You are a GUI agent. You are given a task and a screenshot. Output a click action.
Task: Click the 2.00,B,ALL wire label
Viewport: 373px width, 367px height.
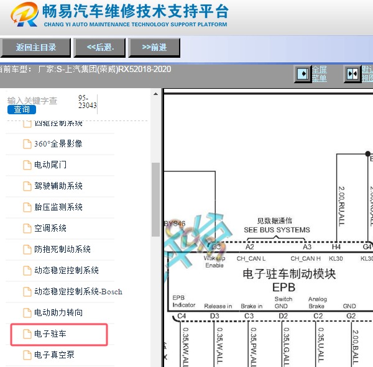point(355,347)
